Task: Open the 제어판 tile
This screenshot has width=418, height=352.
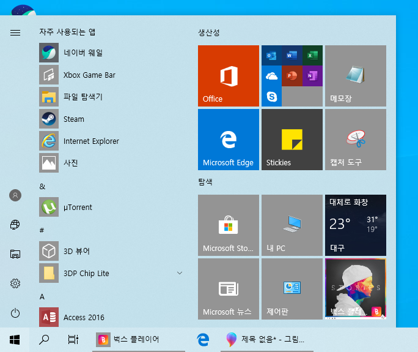Action: 292,289
